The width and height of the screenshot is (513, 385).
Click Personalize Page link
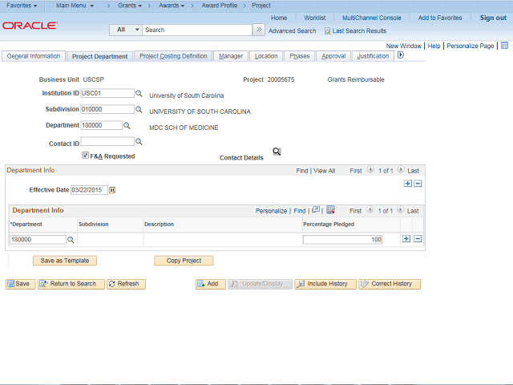471,46
